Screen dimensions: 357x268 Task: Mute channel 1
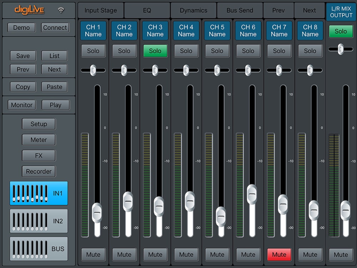point(93,254)
